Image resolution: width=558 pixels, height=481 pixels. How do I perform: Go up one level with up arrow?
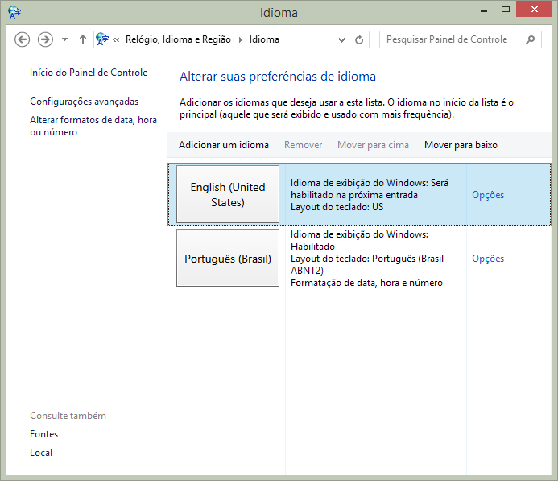coord(83,39)
